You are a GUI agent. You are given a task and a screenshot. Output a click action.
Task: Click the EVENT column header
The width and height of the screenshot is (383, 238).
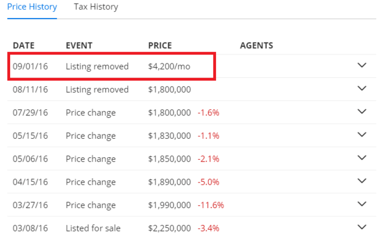coord(79,45)
